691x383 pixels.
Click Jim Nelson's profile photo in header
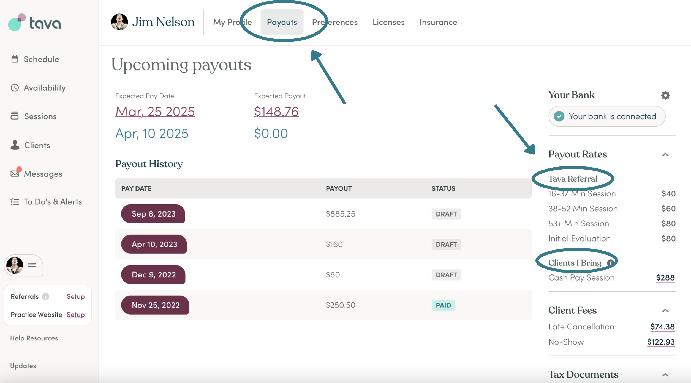click(119, 22)
